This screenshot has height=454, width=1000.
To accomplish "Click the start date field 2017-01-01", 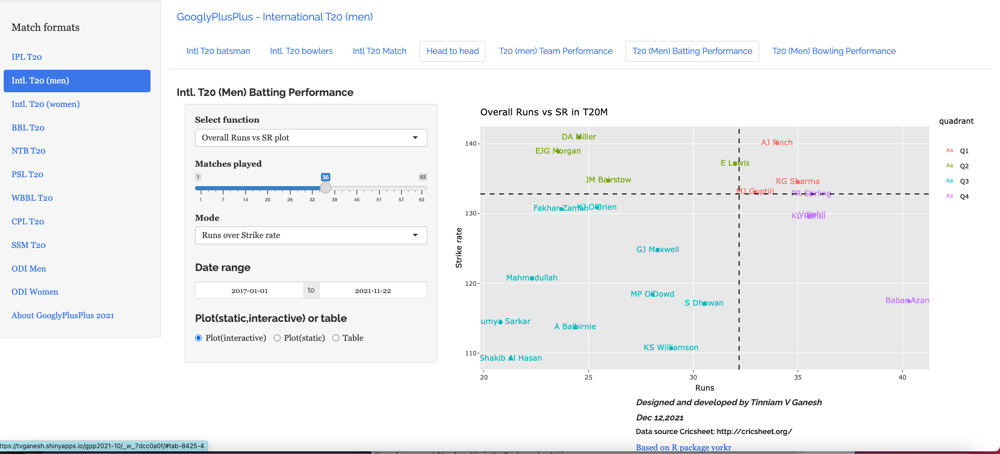I will point(250,290).
